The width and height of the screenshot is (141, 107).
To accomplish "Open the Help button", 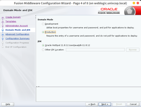I will point(8,104).
